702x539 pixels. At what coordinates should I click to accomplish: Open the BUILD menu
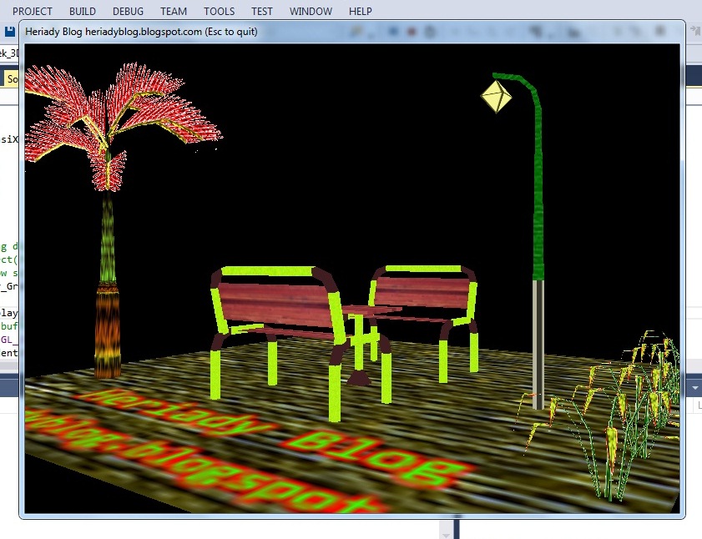pyautogui.click(x=82, y=11)
